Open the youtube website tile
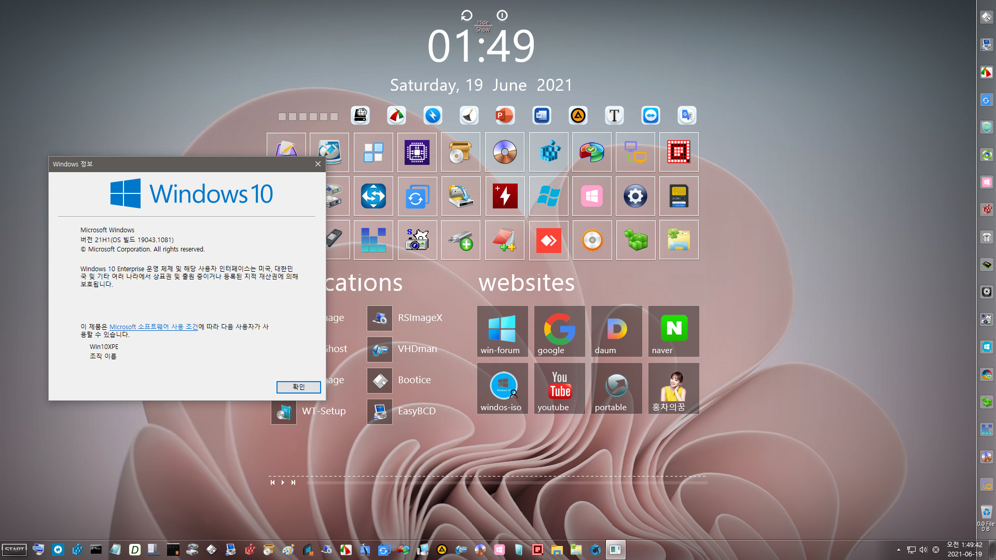The width and height of the screenshot is (996, 560). [x=559, y=388]
